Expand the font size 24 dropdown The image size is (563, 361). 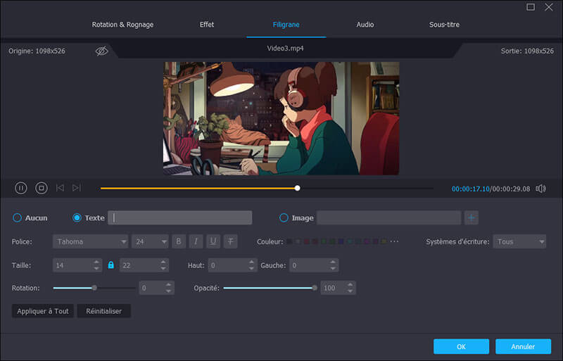coord(150,241)
